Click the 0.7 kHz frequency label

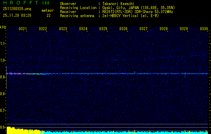3,111
